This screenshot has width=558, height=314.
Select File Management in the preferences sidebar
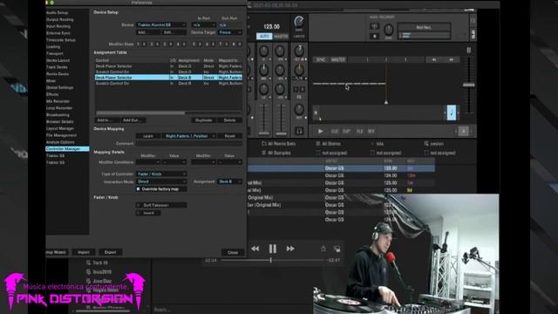[x=61, y=135]
